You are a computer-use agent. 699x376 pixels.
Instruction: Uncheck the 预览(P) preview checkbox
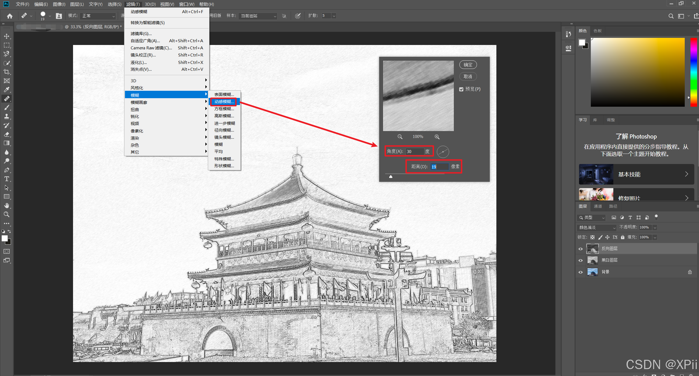pos(461,89)
